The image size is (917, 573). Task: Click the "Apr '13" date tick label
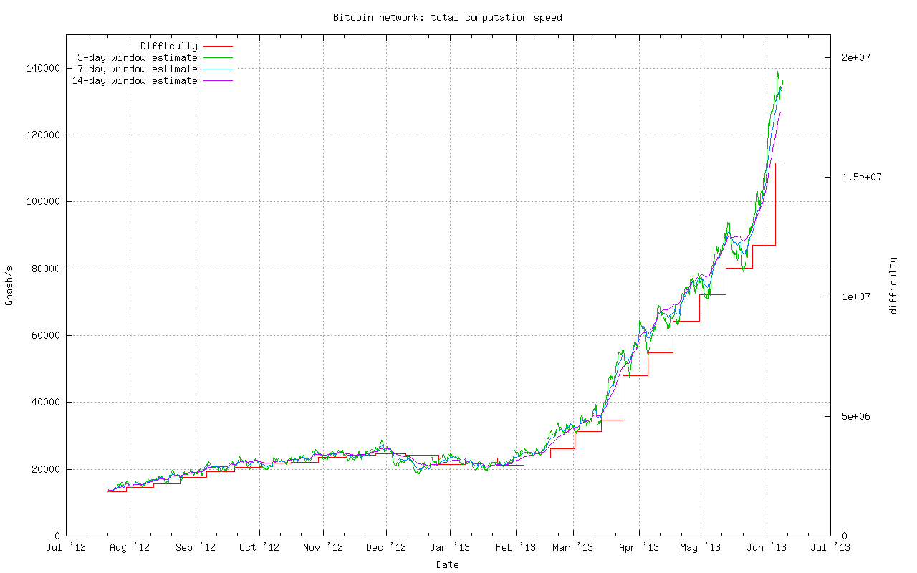[638, 548]
